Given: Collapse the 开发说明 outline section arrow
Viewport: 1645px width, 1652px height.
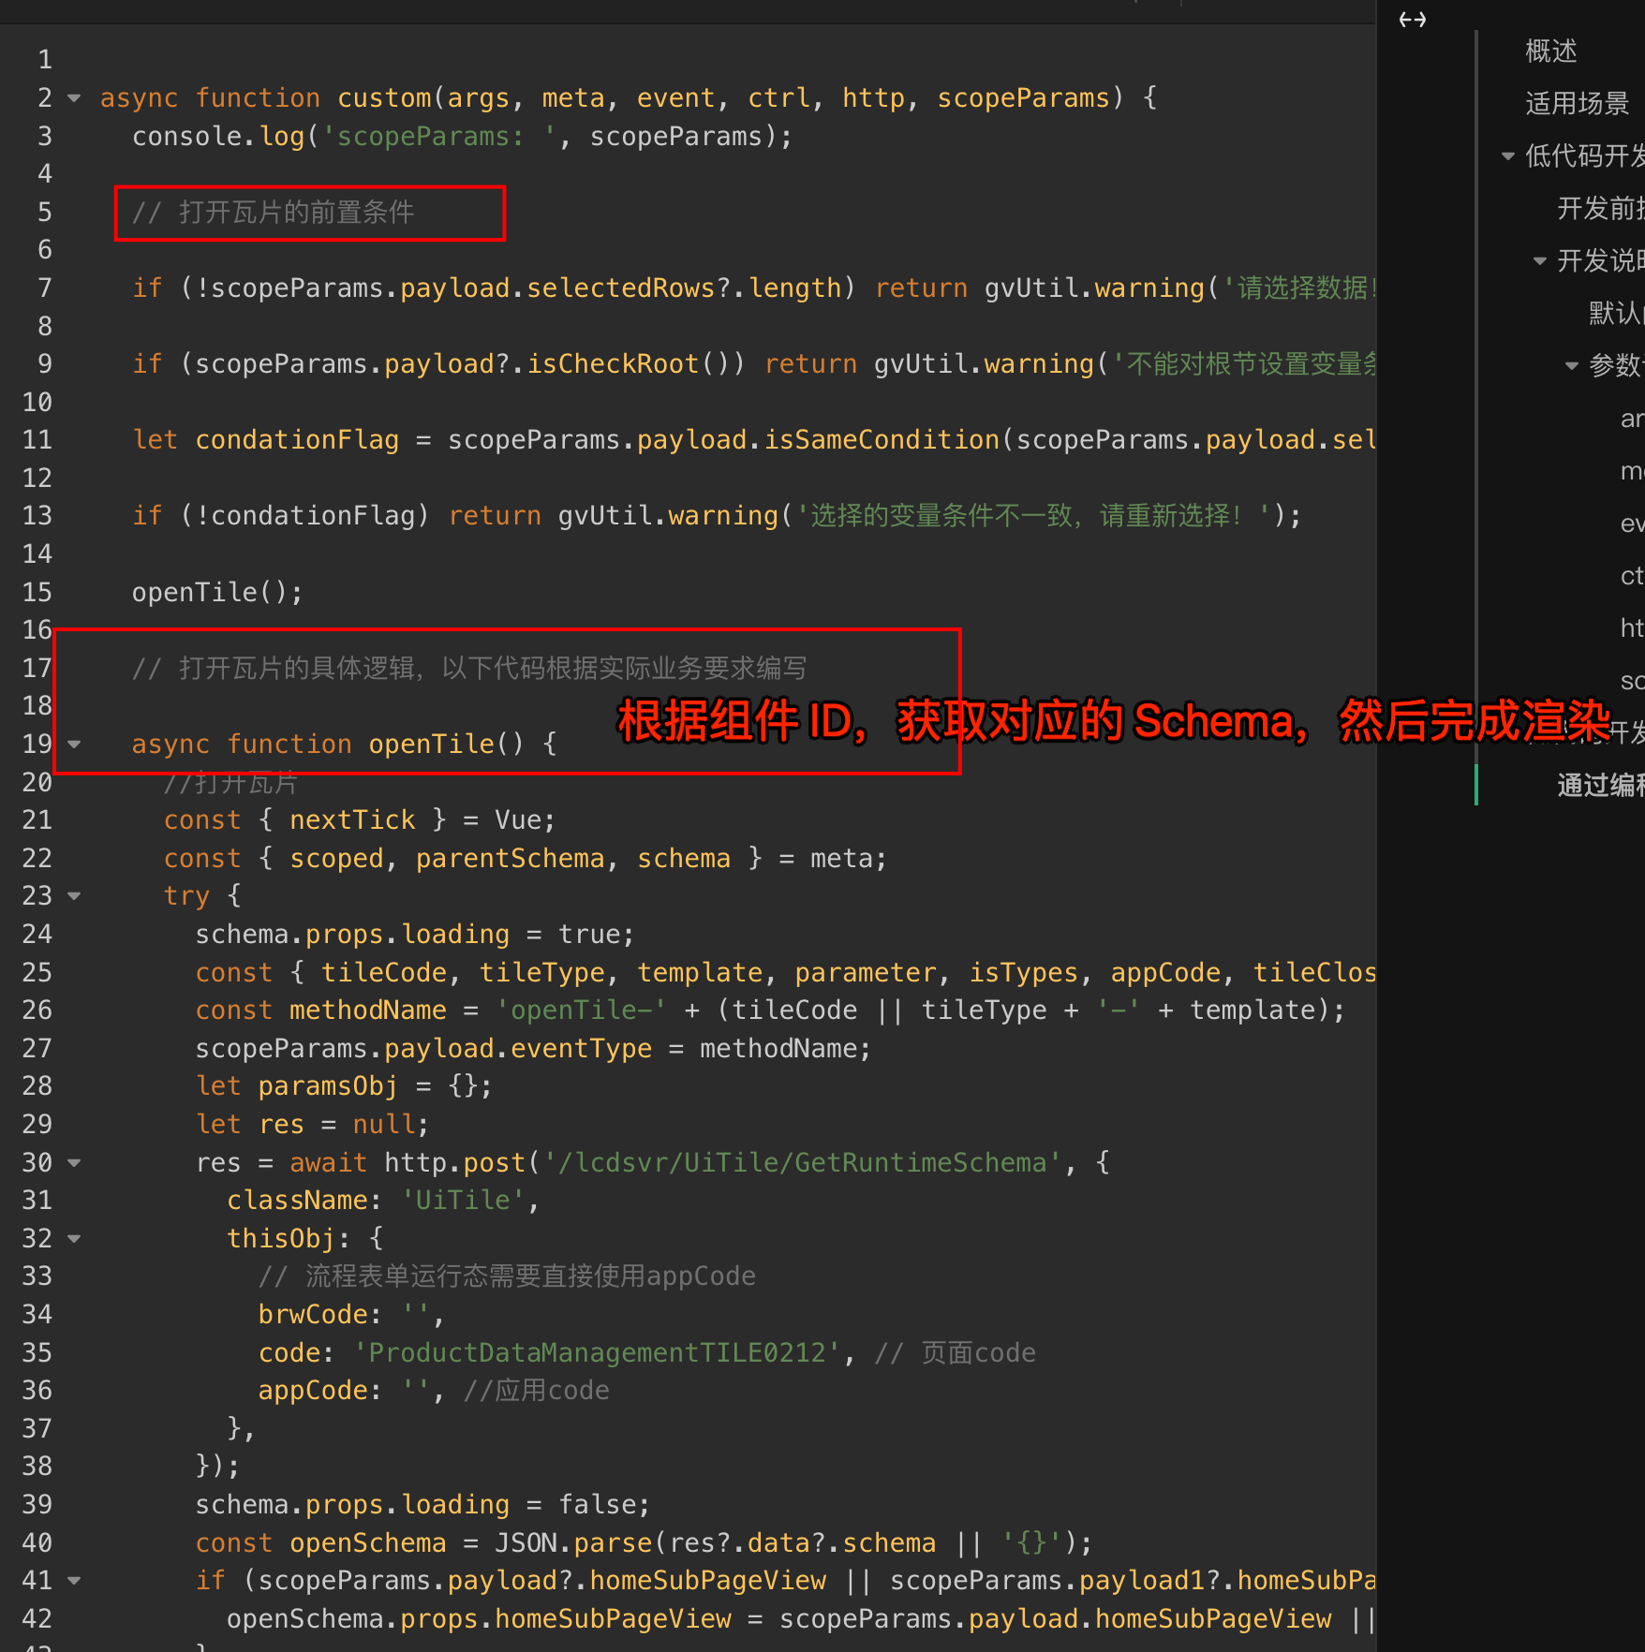Looking at the screenshot, I should click(x=1540, y=261).
